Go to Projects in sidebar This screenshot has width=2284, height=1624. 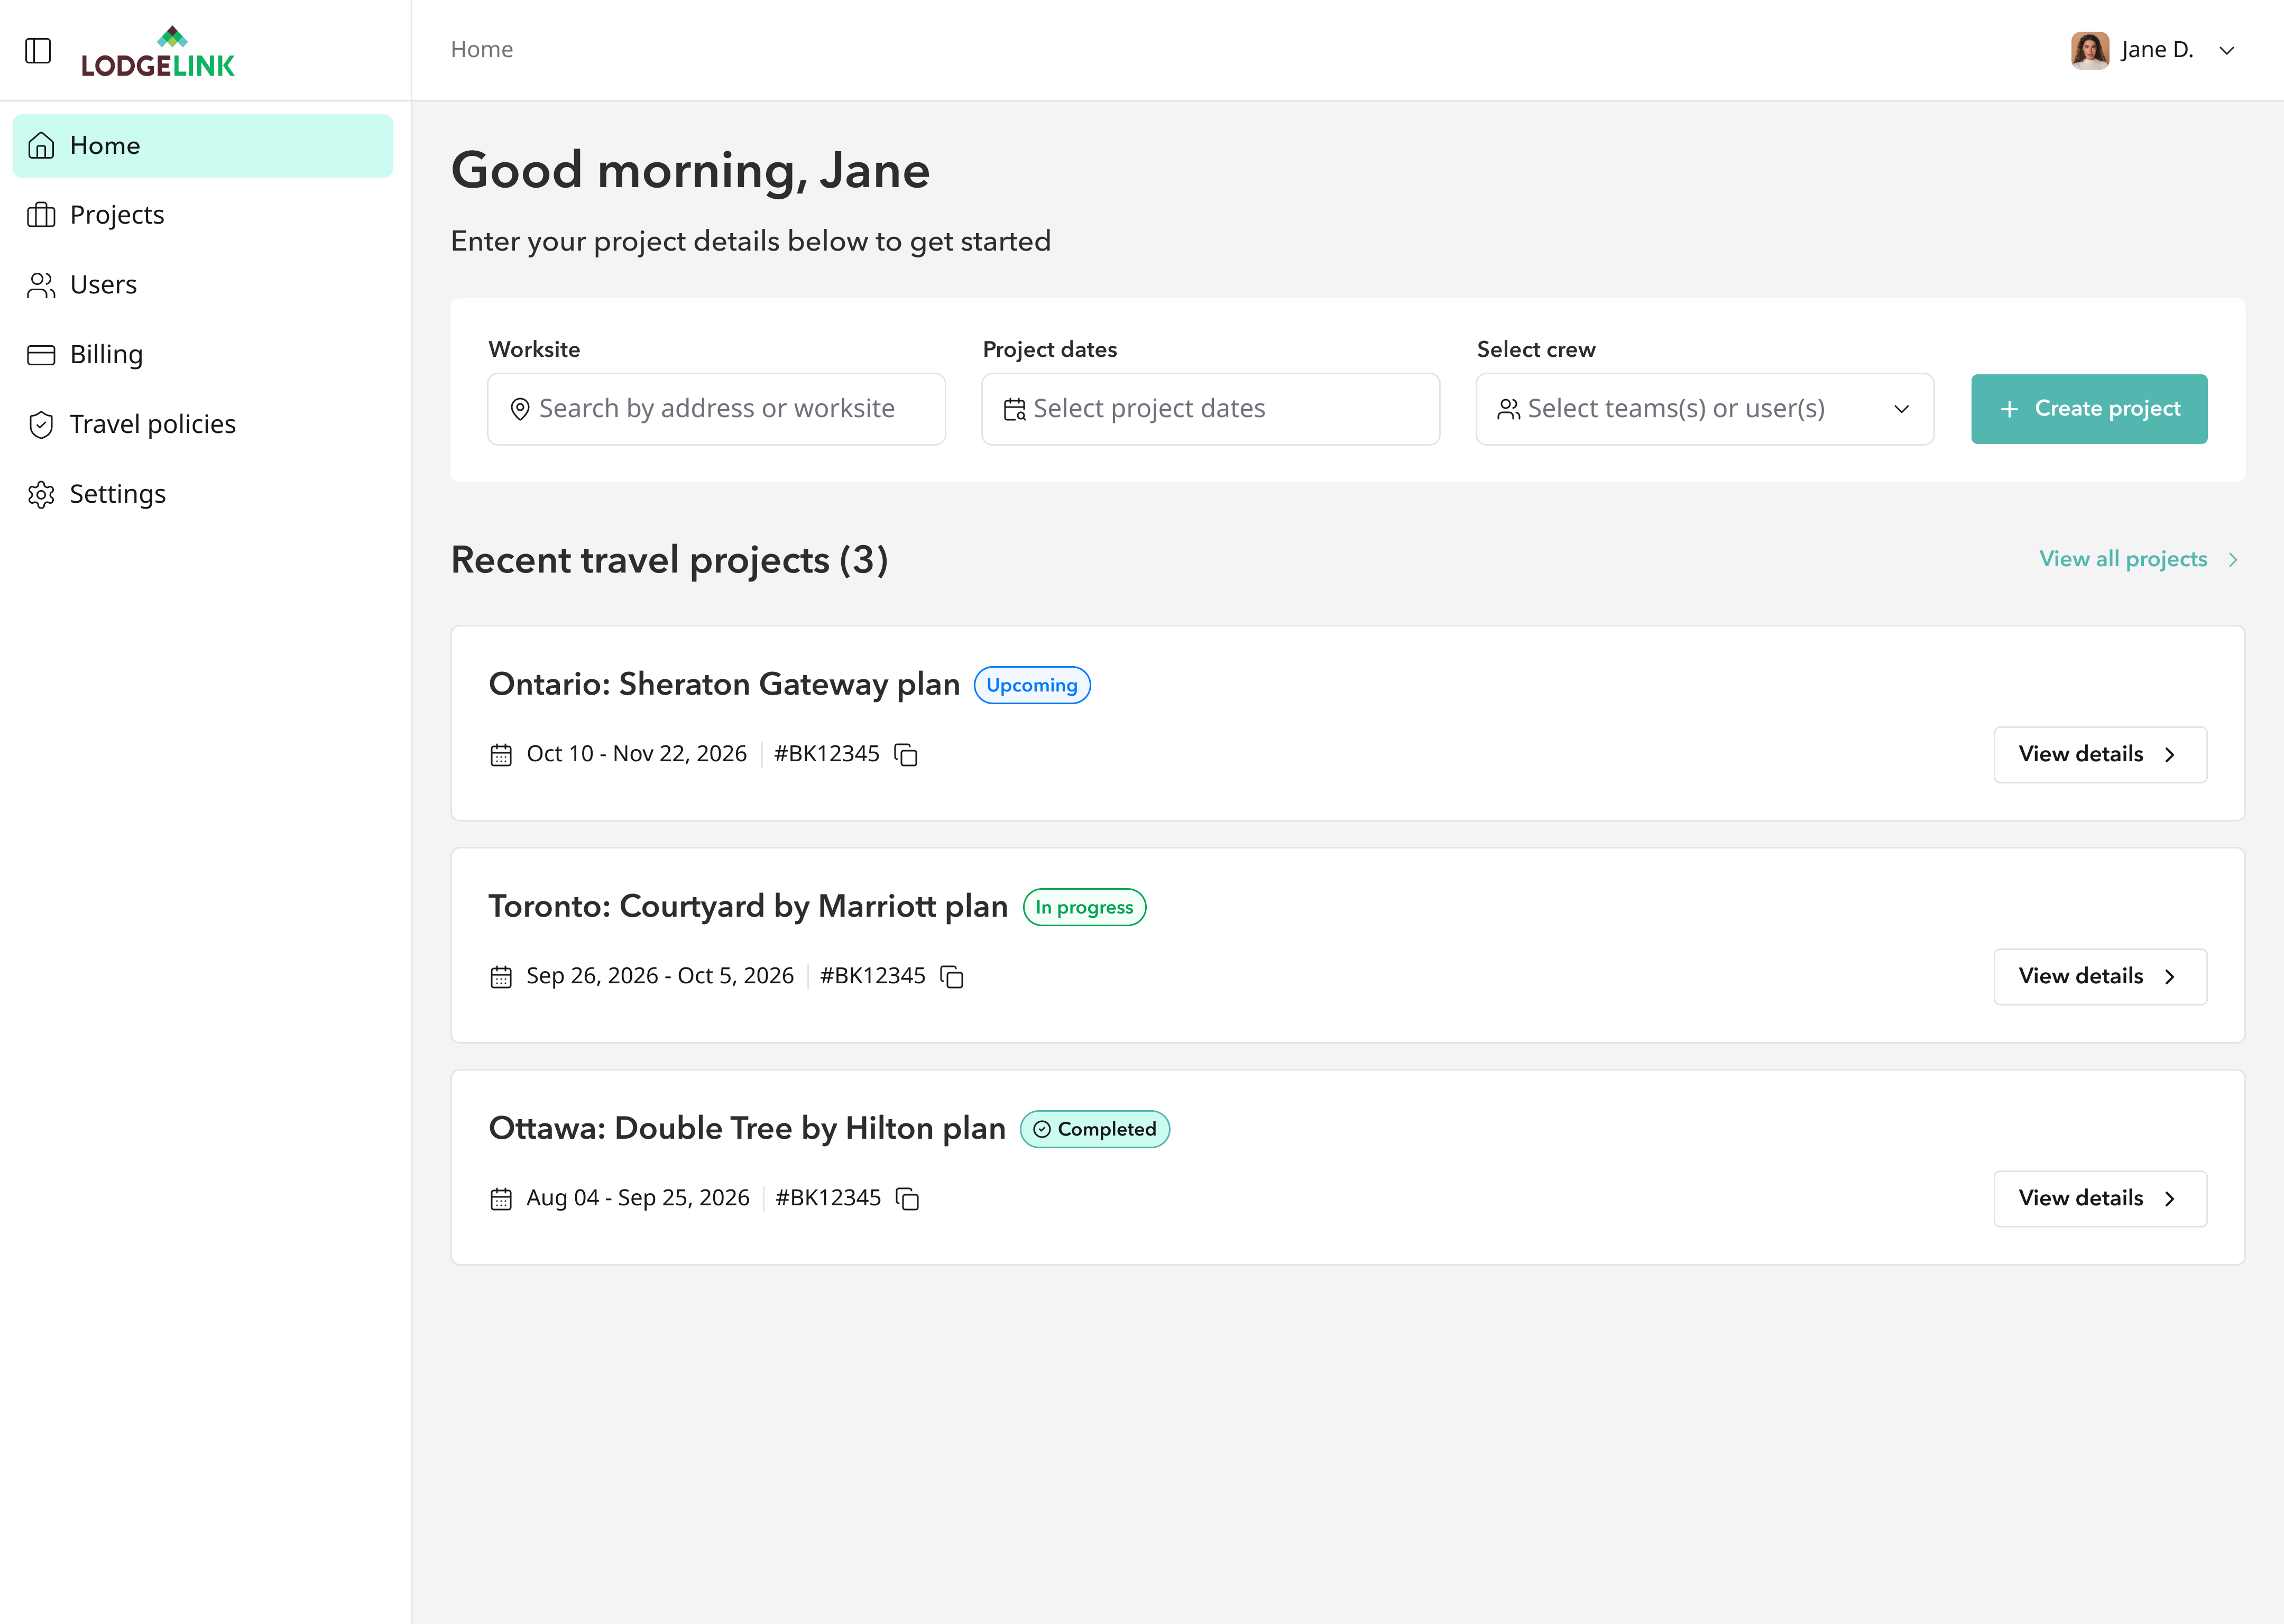[x=203, y=215]
